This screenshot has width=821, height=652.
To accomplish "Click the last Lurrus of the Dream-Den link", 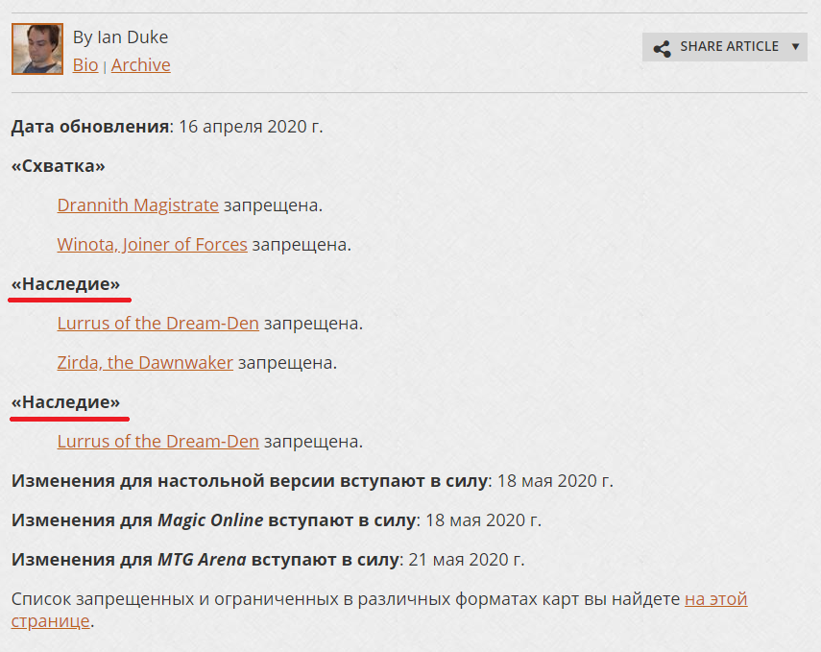I will pos(157,442).
